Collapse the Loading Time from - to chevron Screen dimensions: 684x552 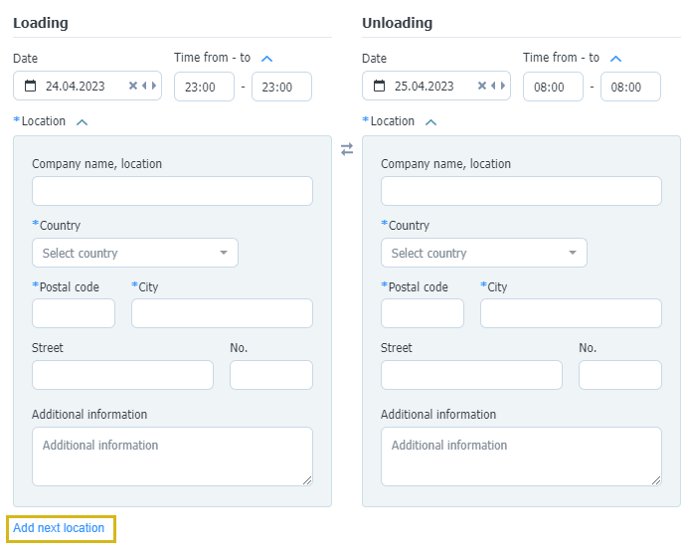[266, 59]
